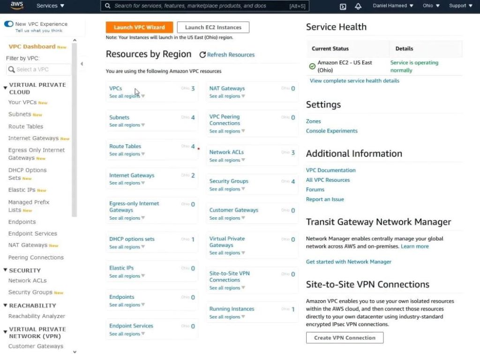Open the VPCs resource link

(x=115, y=88)
